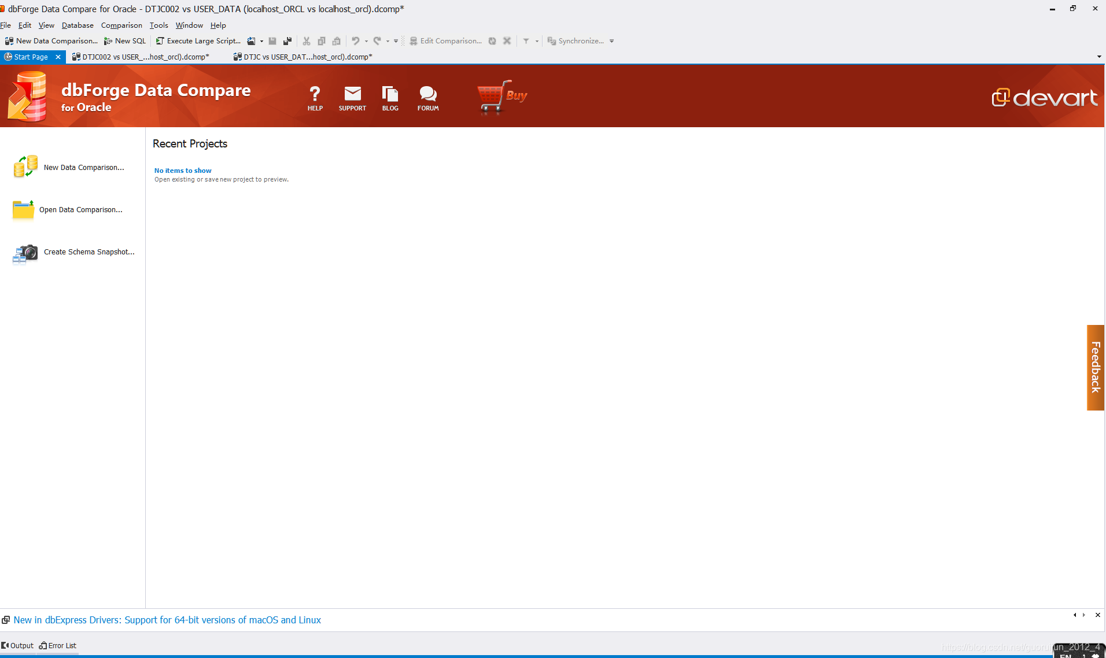The image size is (1106, 658).
Task: Open the document tabs list dropdown
Action: click(x=1099, y=57)
